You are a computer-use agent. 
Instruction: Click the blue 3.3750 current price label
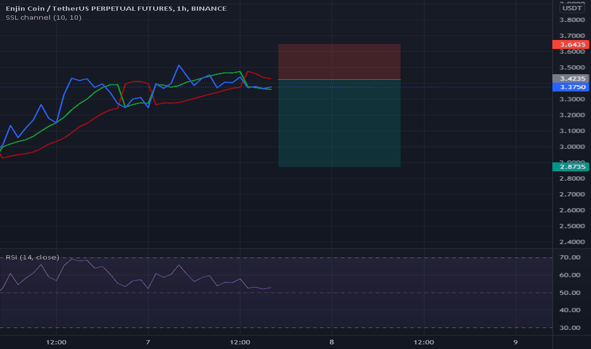pyautogui.click(x=571, y=87)
